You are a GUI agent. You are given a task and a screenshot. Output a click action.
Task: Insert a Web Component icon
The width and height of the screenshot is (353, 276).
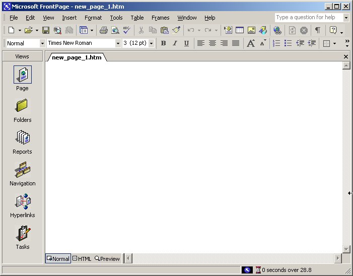[x=228, y=30]
